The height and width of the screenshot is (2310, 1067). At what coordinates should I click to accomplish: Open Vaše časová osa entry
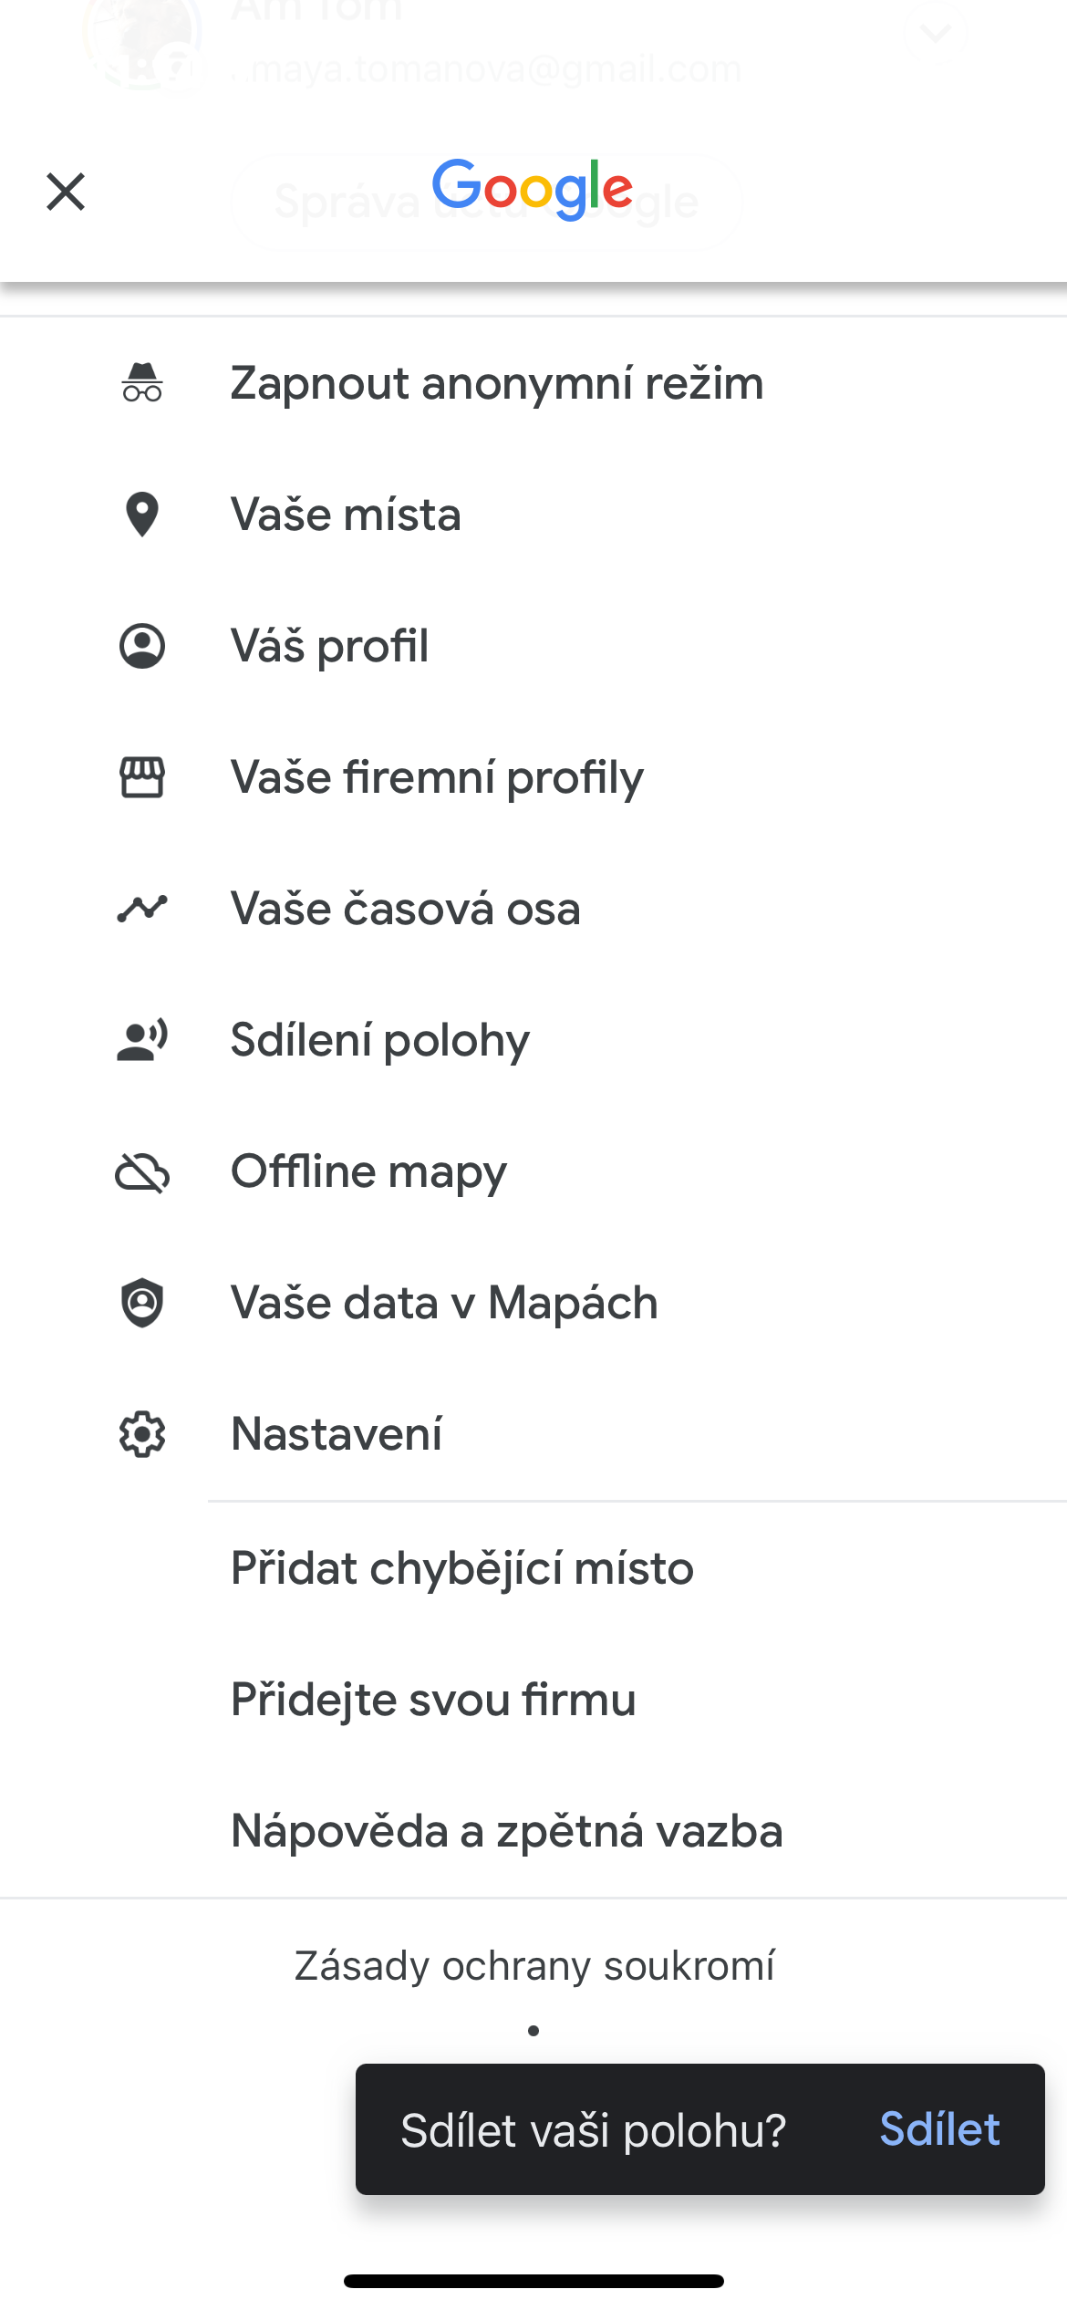click(406, 909)
